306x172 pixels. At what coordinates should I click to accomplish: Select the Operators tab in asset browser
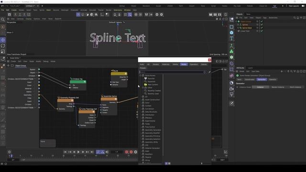pos(194,64)
